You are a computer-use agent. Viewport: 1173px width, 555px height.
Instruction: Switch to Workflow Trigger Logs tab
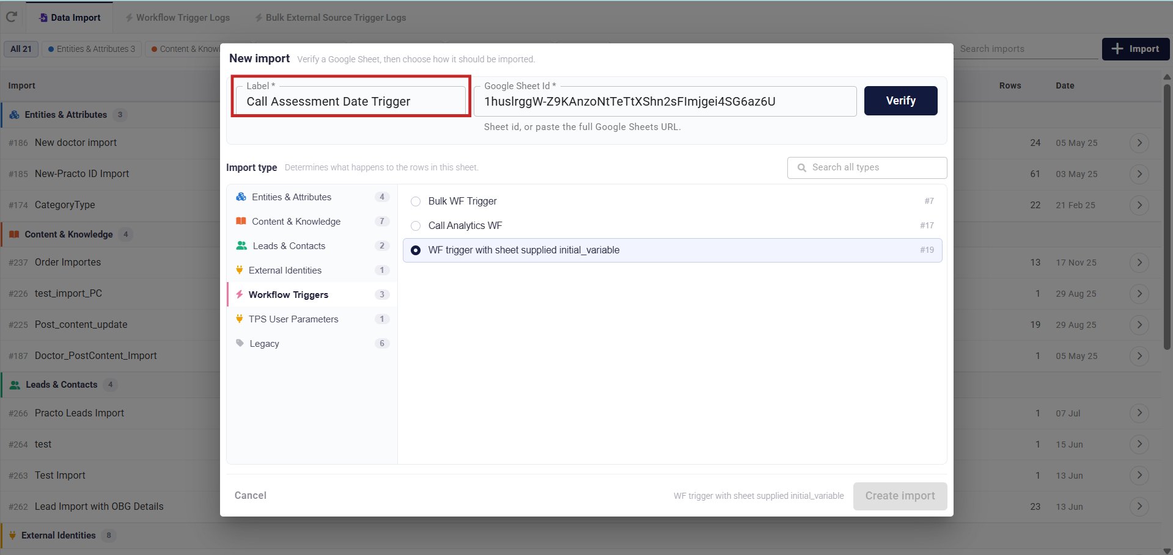[177, 18]
